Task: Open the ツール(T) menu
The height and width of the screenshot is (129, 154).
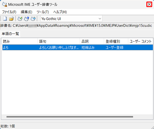Action: tap(43, 12)
